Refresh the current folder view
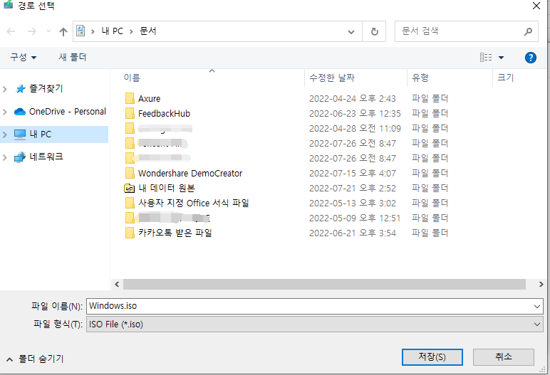The height and width of the screenshot is (375, 550). [374, 32]
